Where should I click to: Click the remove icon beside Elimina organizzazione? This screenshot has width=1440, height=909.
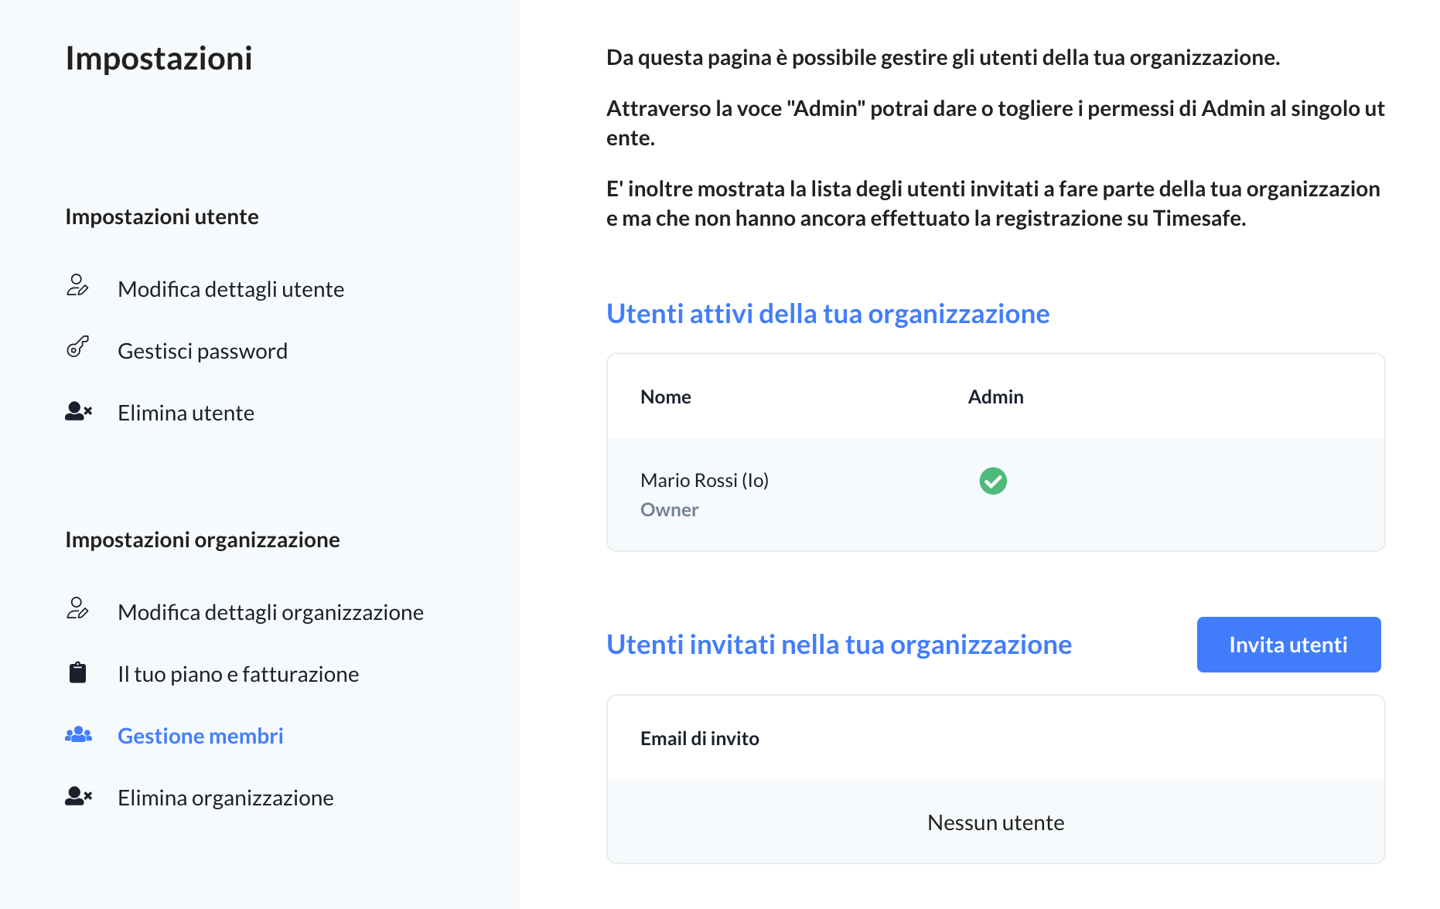pos(78,796)
